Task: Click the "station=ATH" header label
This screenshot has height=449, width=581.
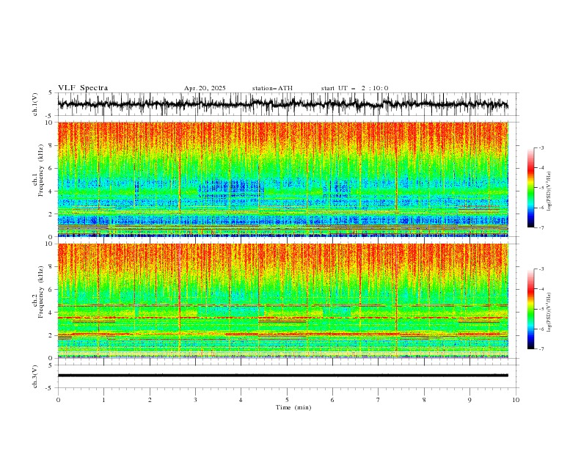Action: tap(272, 88)
